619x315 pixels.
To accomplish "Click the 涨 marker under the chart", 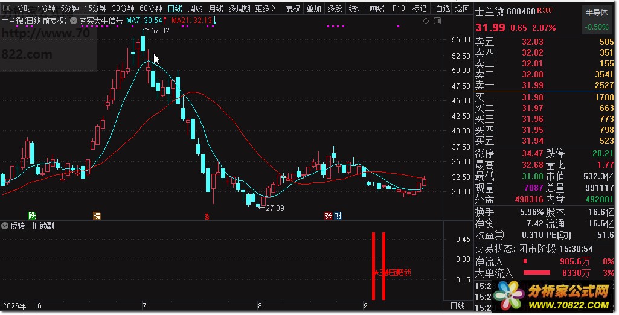I will pyautogui.click(x=328, y=215).
